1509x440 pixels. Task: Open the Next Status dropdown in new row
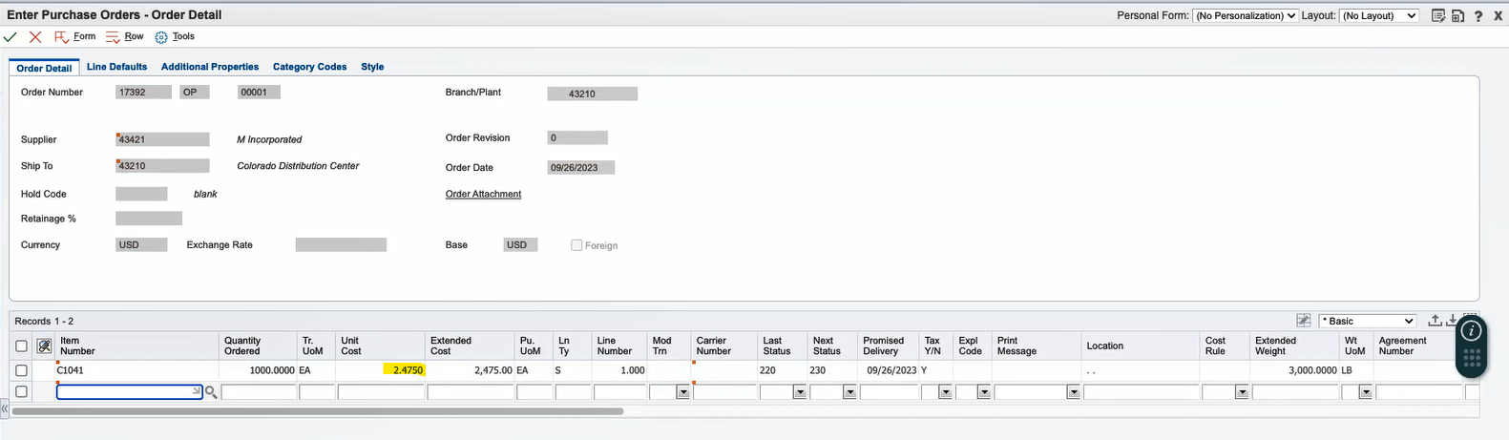coord(849,392)
